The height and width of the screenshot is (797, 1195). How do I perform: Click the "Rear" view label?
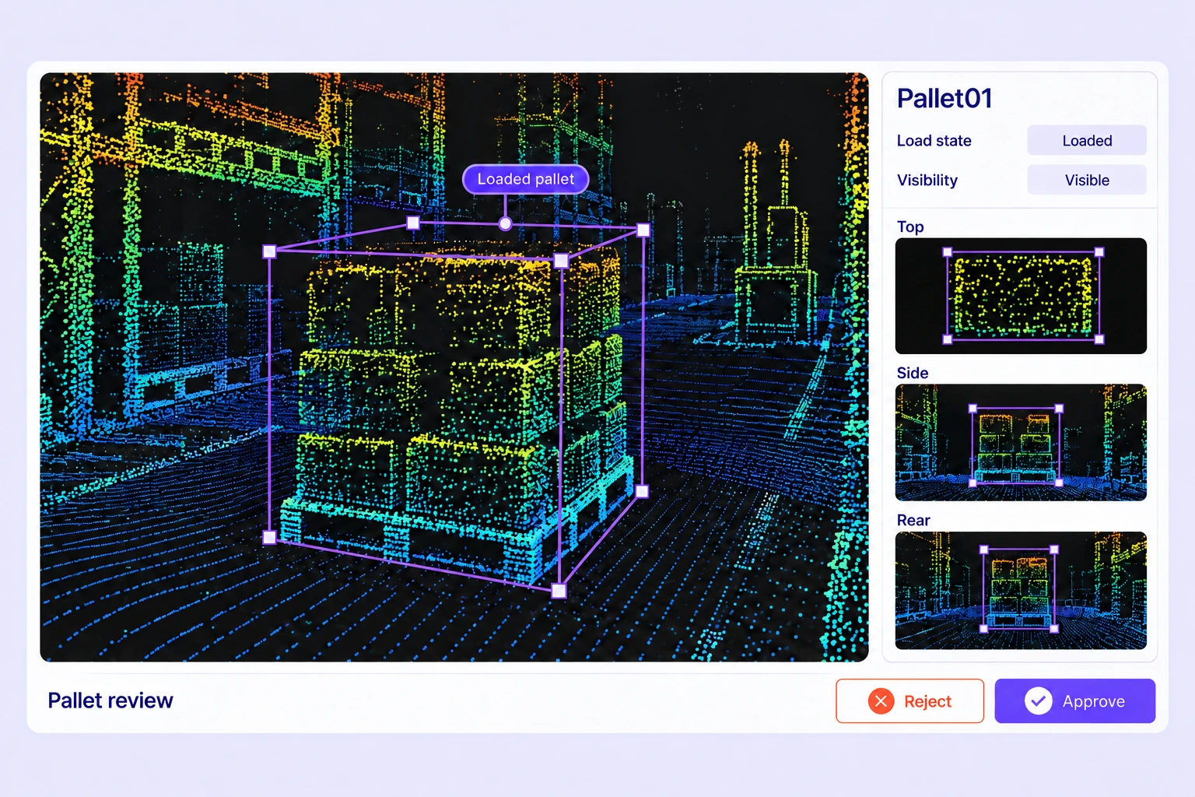pos(913,520)
